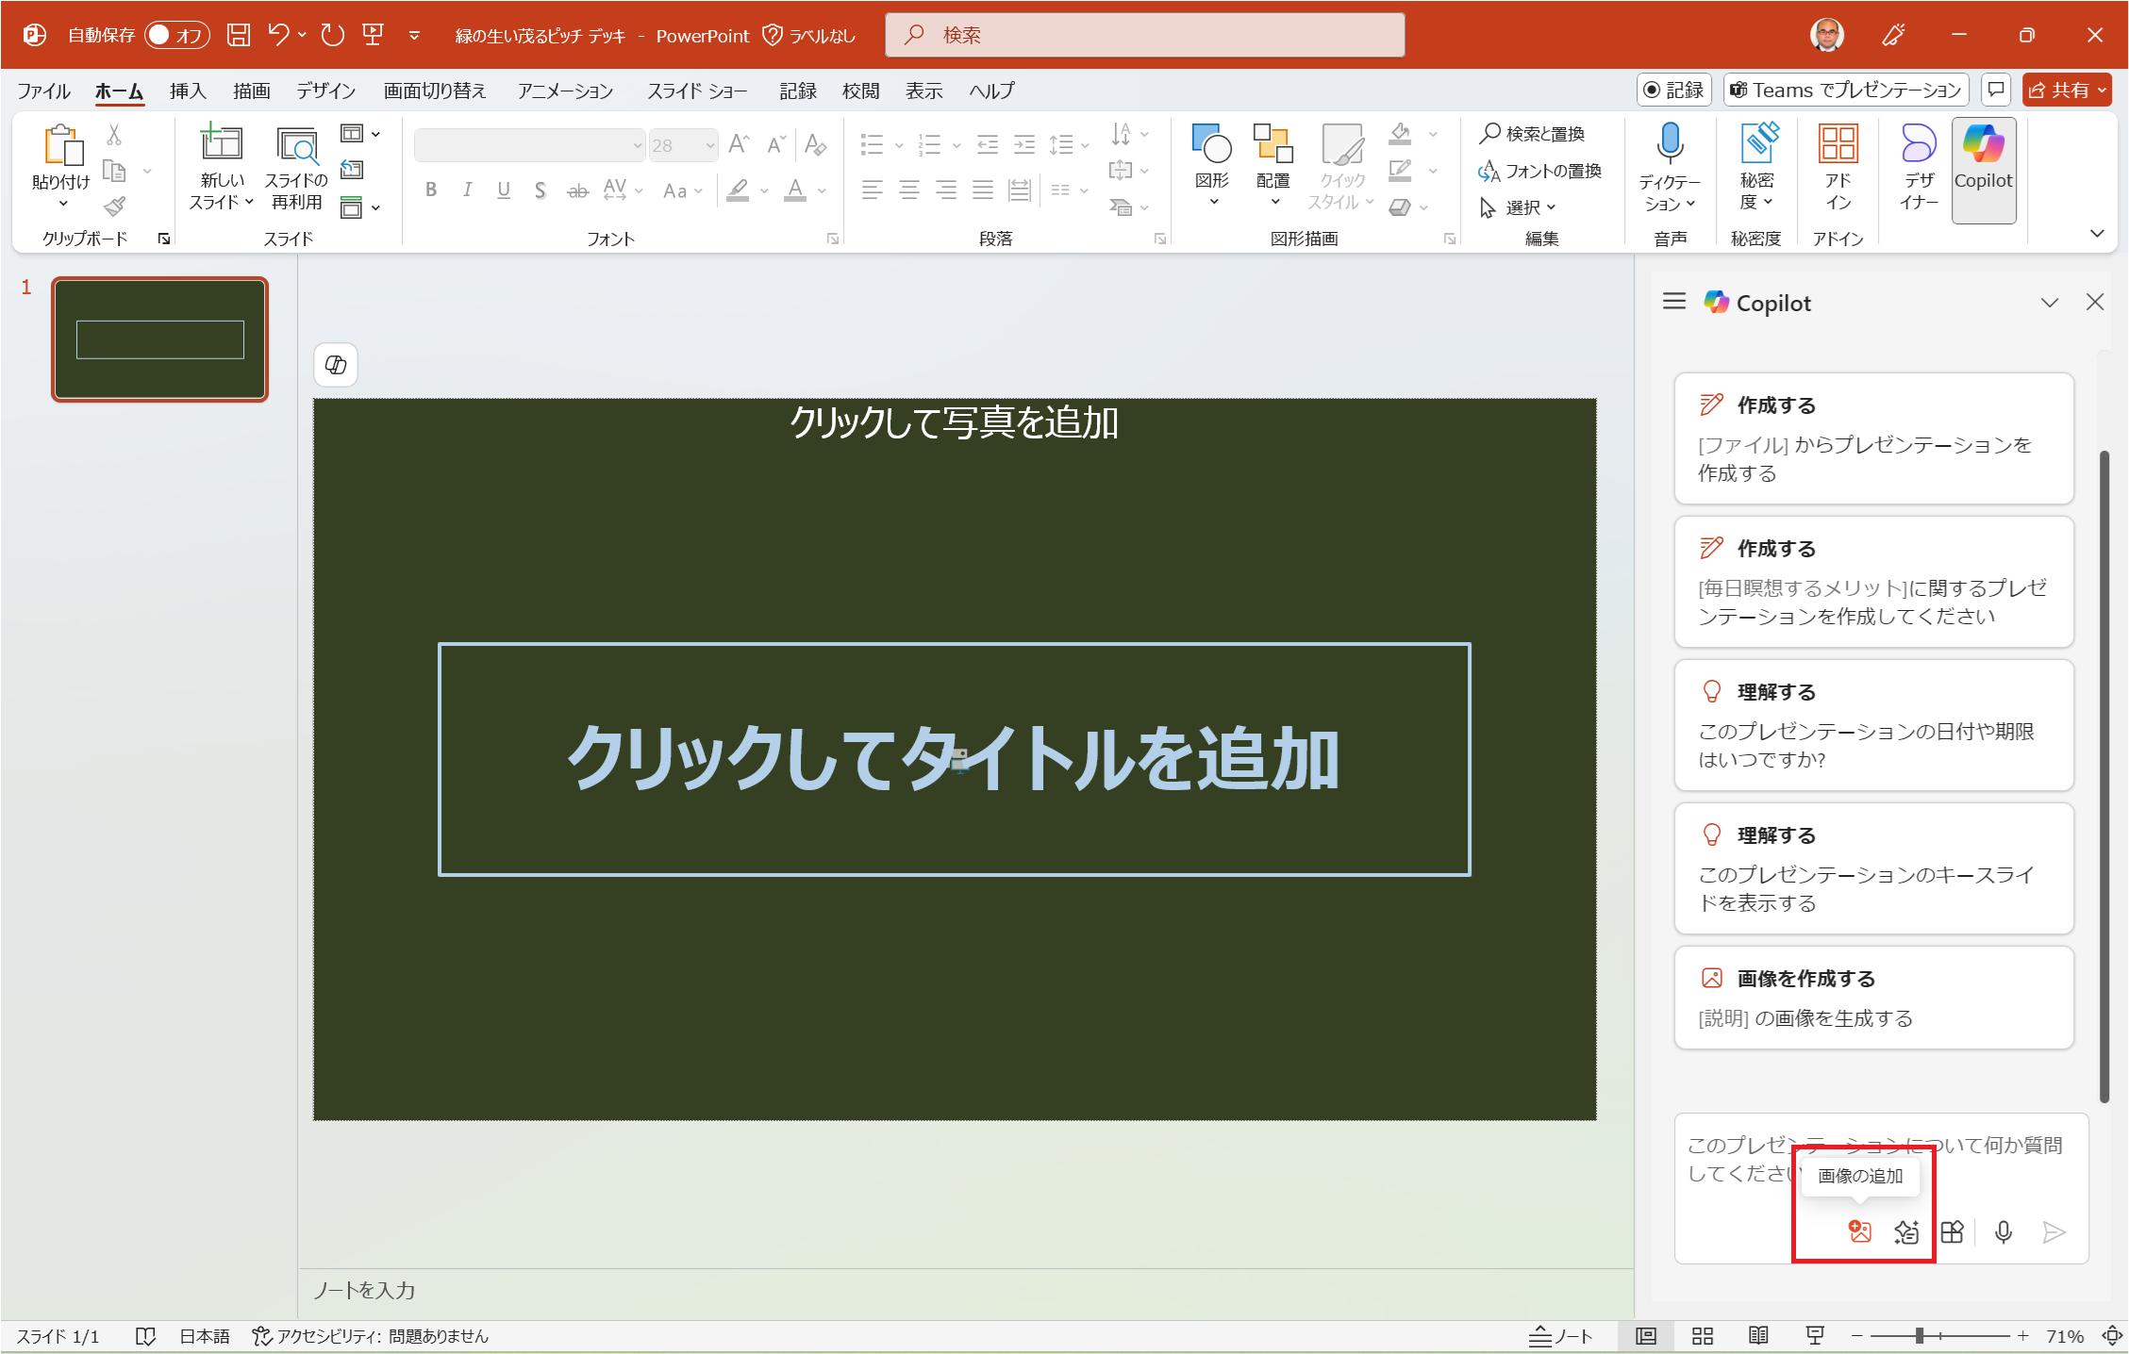Click the Record (記録) button at top right
Screen dimensions: 2129x1354
coord(1673,90)
